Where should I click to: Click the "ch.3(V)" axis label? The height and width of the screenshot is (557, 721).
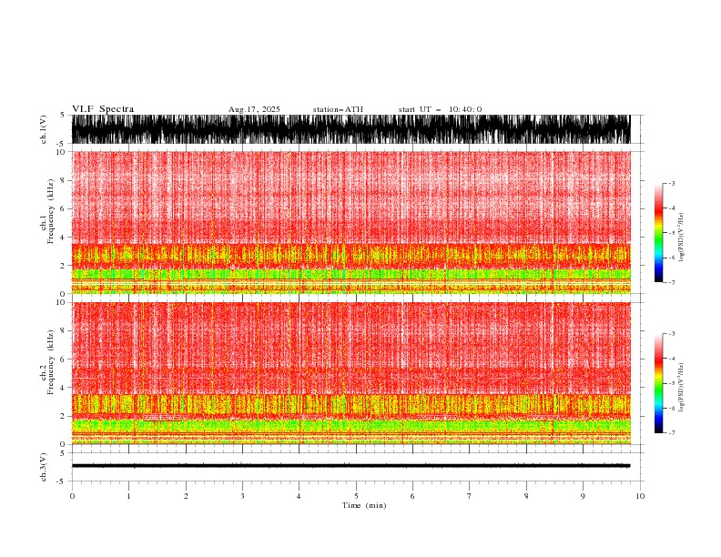coord(44,467)
